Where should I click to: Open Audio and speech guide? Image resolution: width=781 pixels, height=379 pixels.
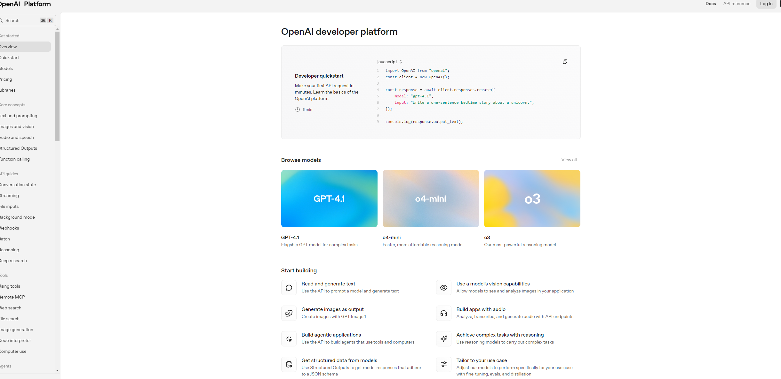25,137
